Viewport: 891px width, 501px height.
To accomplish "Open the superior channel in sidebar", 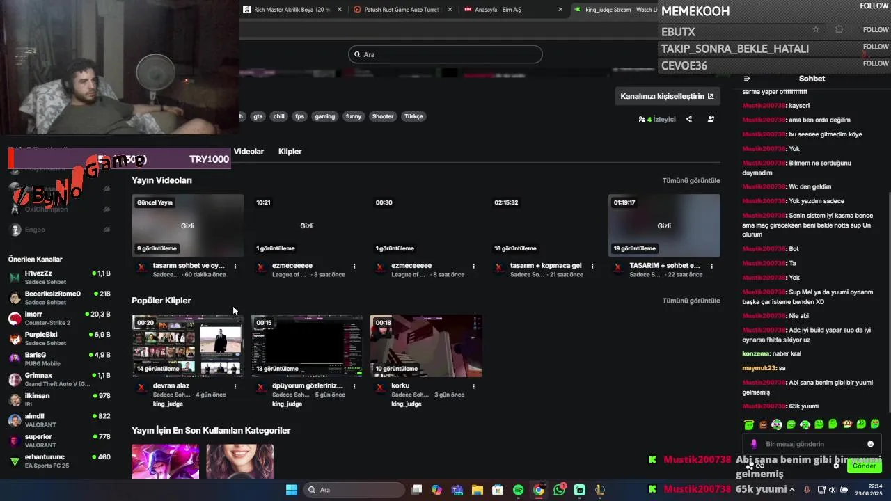I will point(60,440).
